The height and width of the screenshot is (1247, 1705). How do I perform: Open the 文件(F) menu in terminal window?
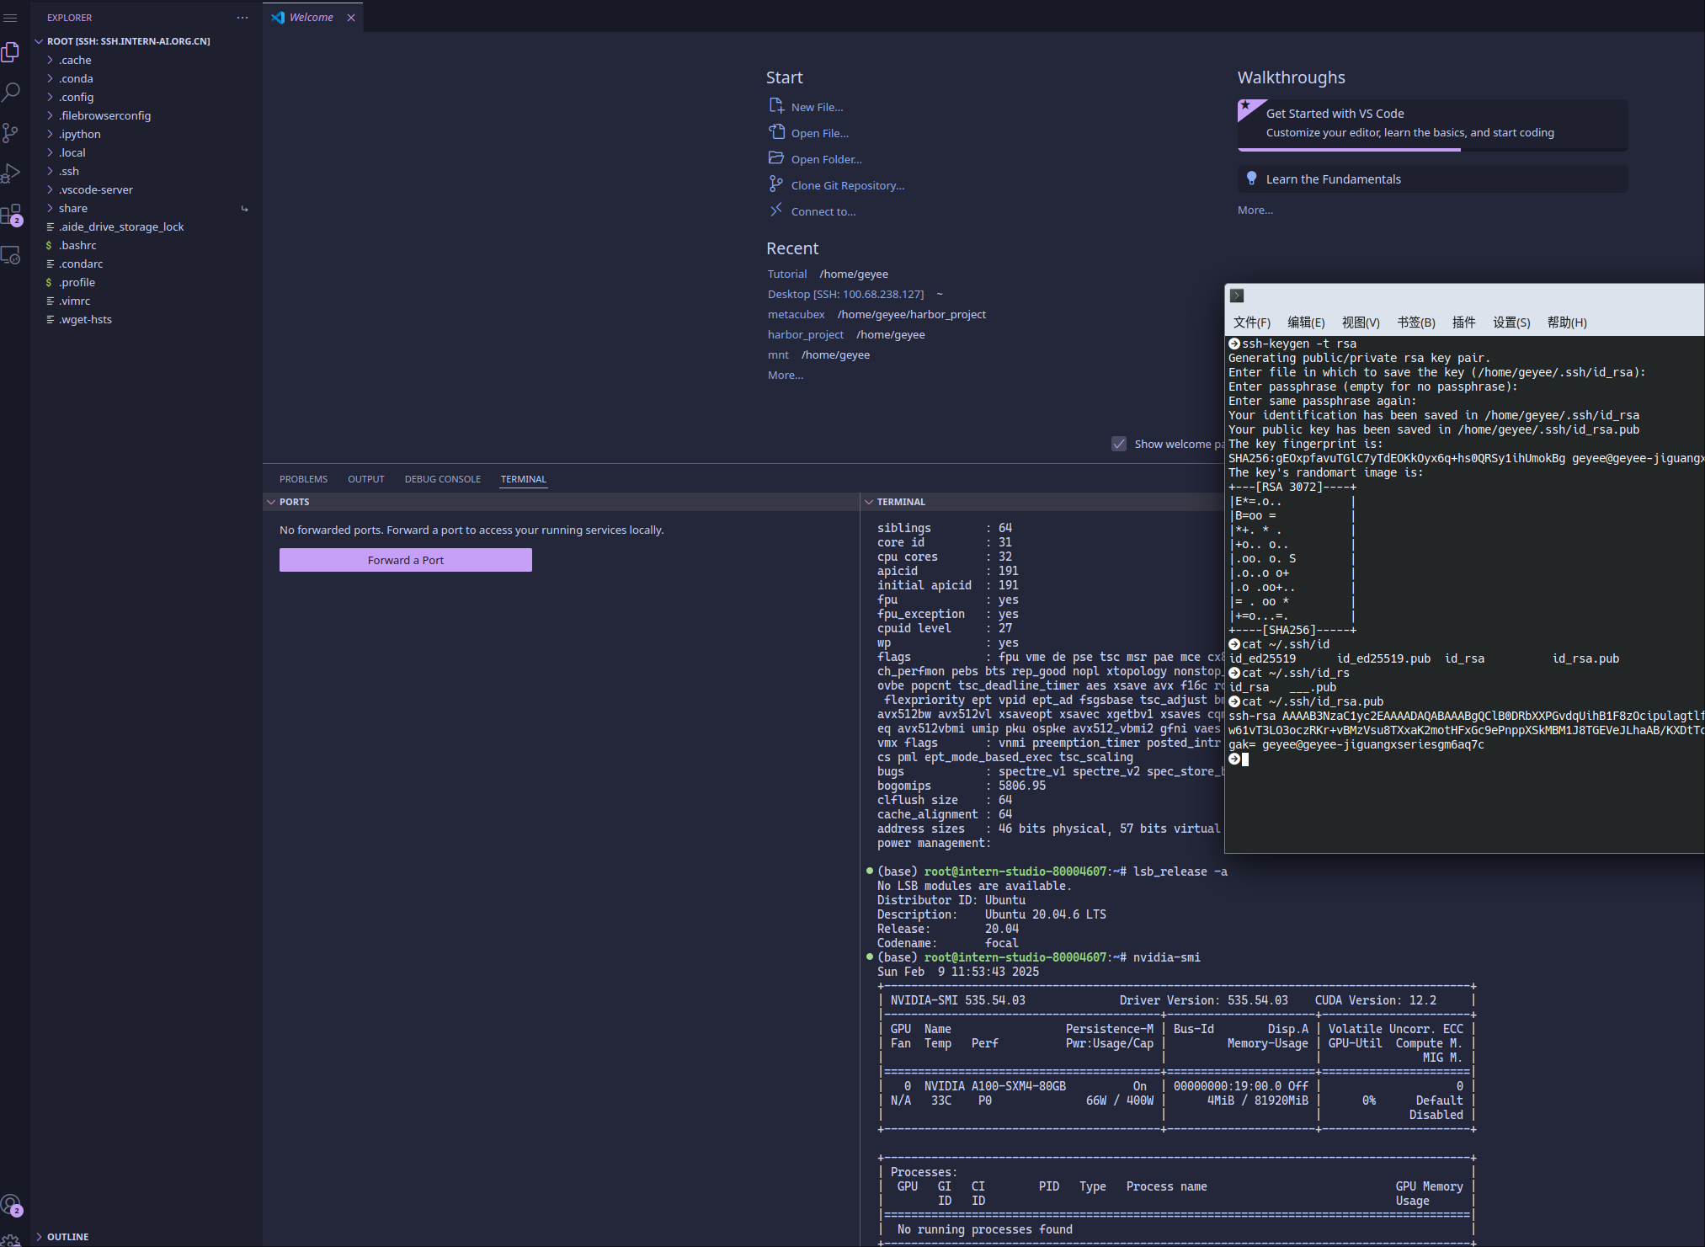click(x=1251, y=322)
